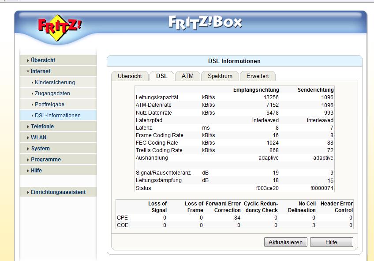Click the ATM-Datenrate label
Screen dimensions: 374x261
click(153, 105)
